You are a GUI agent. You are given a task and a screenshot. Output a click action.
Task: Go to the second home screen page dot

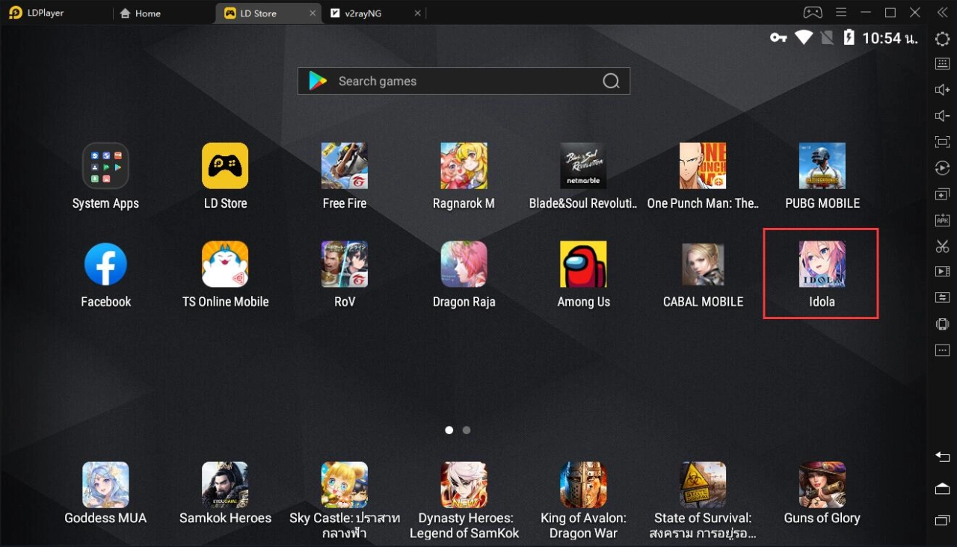[x=467, y=430]
